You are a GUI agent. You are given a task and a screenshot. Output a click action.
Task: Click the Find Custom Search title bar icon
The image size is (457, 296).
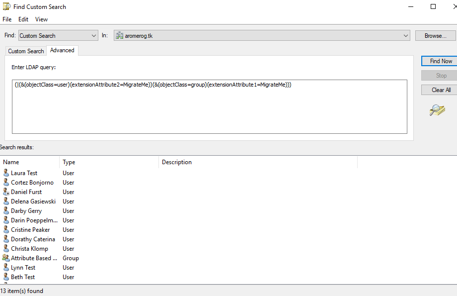[6, 7]
